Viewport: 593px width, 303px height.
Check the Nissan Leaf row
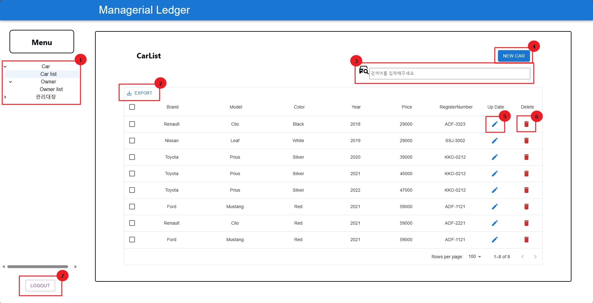(x=132, y=141)
